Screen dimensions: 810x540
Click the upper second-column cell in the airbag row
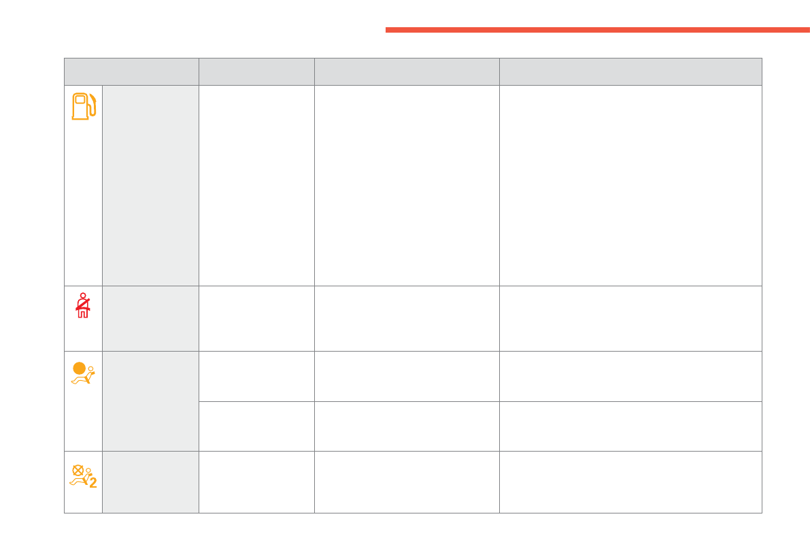256,376
